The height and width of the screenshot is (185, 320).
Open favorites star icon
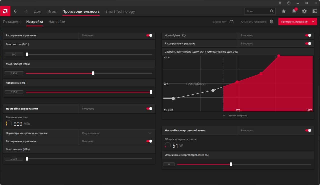[283, 11]
